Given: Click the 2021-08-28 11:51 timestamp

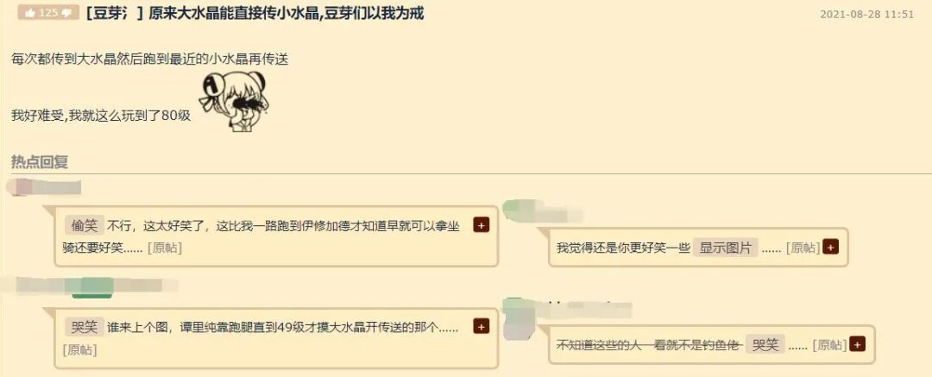Looking at the screenshot, I should tap(866, 15).
